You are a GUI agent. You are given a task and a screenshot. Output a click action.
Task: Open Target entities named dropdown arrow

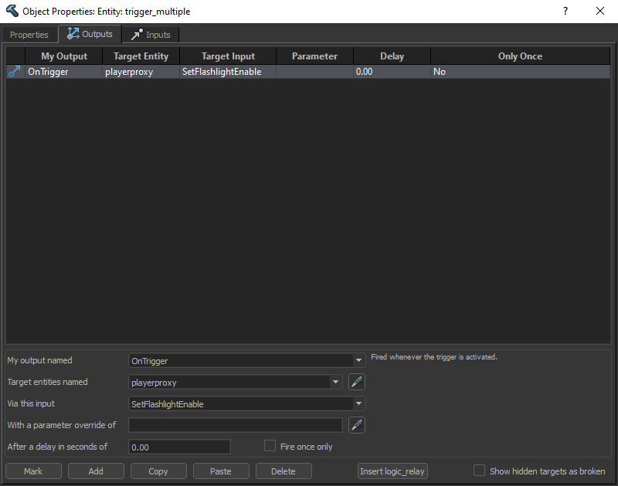click(x=335, y=382)
